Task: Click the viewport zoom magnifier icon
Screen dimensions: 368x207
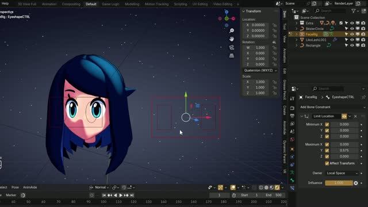Action: tap(232, 30)
